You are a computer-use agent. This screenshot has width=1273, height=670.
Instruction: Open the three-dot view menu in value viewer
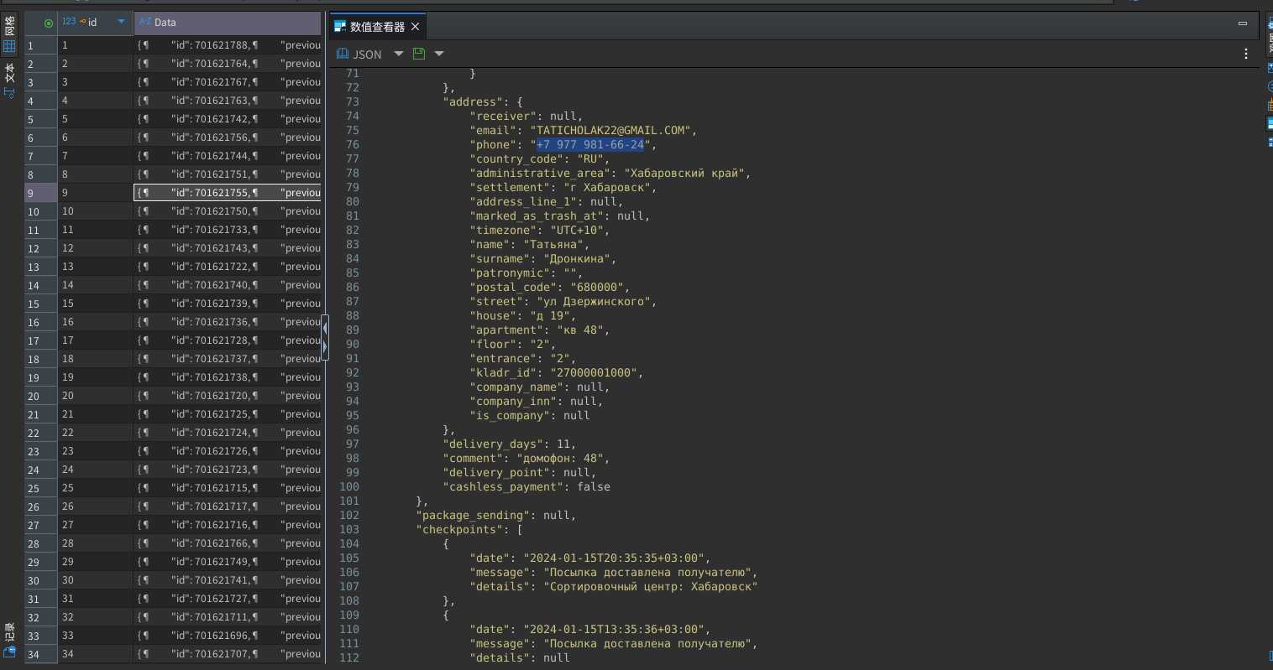[x=1246, y=54]
